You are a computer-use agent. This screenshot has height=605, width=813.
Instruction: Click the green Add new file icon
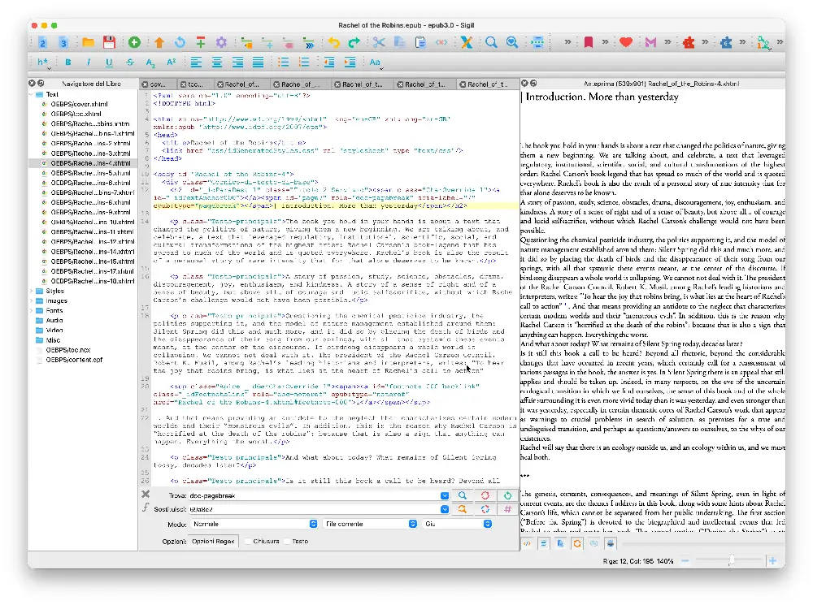(x=134, y=42)
